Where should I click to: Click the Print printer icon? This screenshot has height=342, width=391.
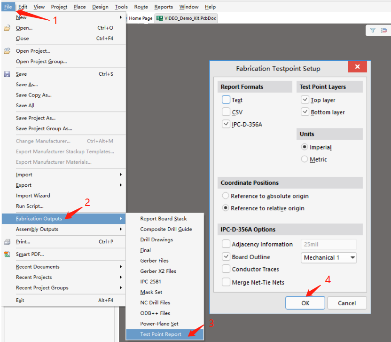point(7,242)
